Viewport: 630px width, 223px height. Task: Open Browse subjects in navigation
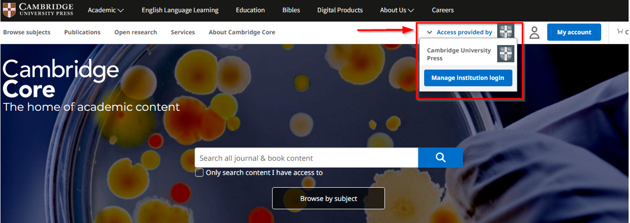[x=27, y=32]
